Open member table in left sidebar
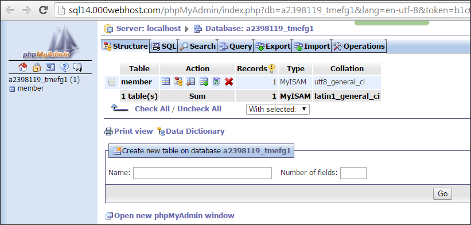Viewport: 471px width, 225px height. [30, 88]
